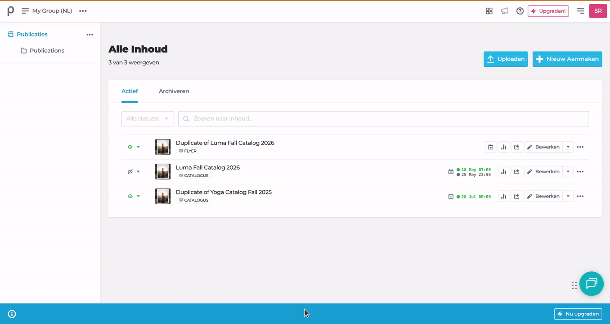Switch to the Archiveren tab
Screen dimensions: 610x324
point(174,91)
